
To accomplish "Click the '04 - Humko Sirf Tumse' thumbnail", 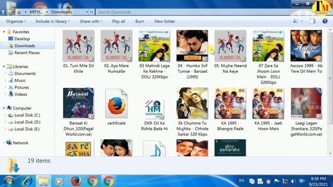I will pos(192,46).
